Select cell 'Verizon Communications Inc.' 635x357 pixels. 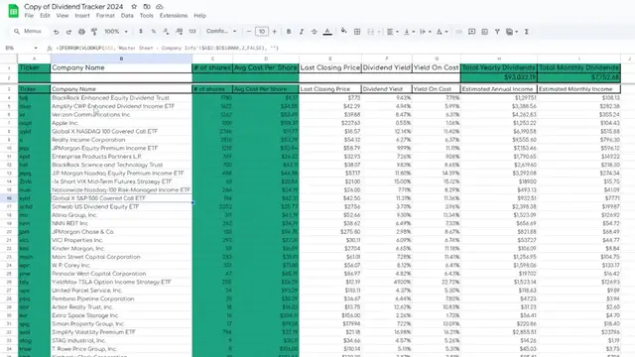tap(121, 115)
